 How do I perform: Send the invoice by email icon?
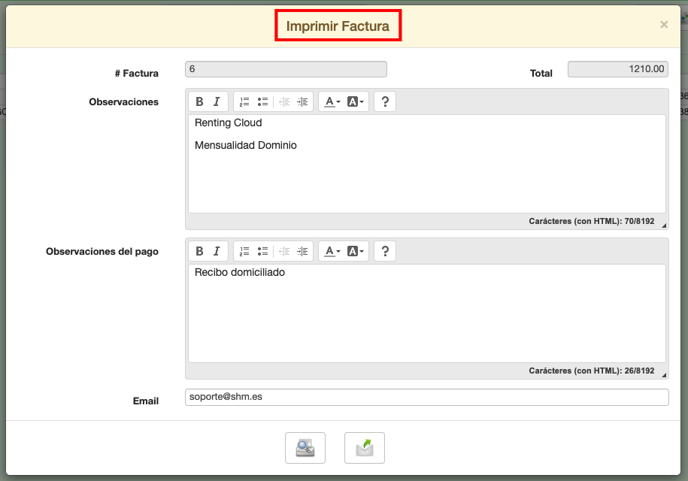click(x=364, y=448)
